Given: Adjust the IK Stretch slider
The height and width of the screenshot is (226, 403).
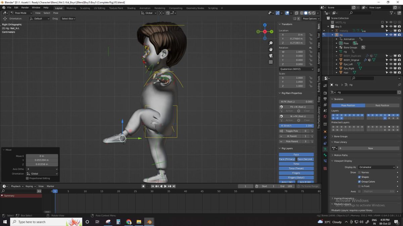Looking at the screenshot, I should coord(296,126).
